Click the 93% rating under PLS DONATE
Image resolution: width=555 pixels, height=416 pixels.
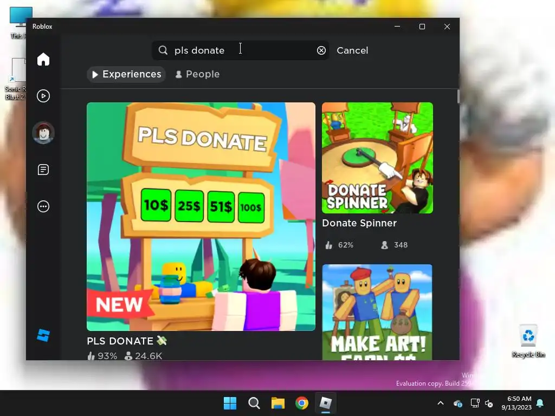102,355
